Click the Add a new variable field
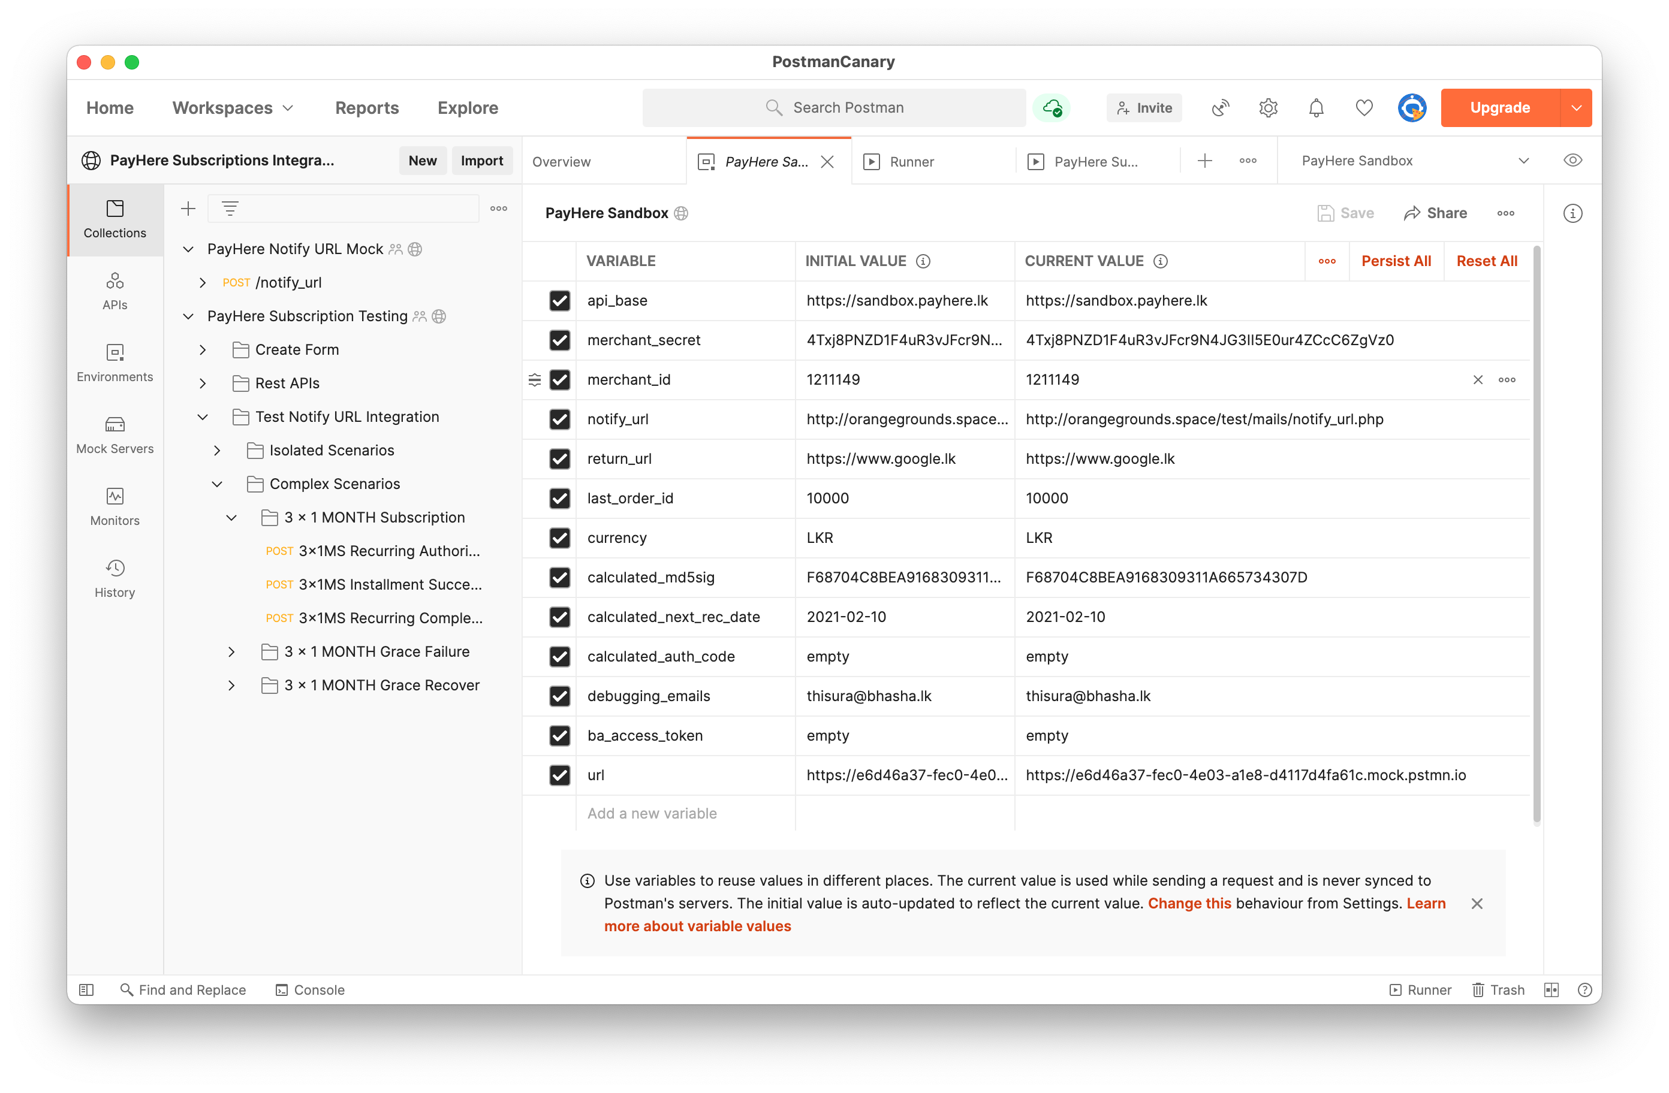1669x1093 pixels. pos(652,813)
